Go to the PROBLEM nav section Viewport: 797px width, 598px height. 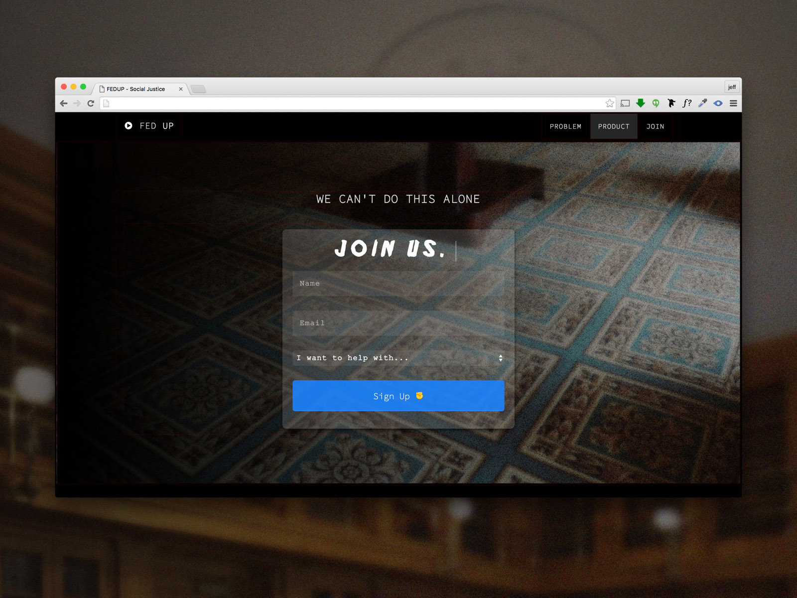click(565, 127)
